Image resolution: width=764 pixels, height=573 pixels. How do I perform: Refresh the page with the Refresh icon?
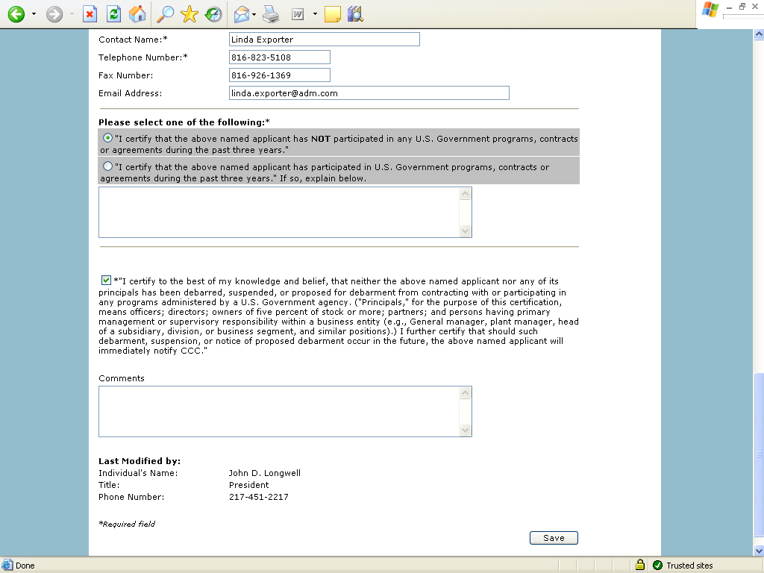(x=113, y=14)
